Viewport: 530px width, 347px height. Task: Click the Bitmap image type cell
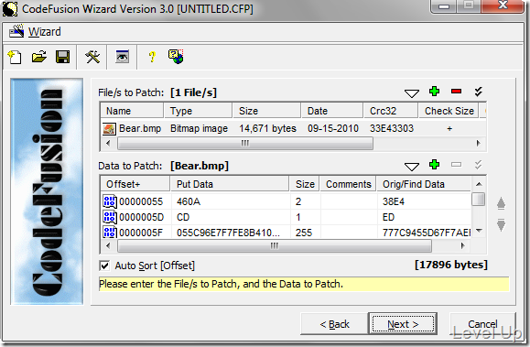(199, 128)
